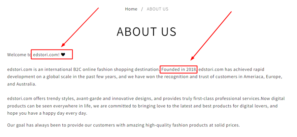Click the black heart icon after edstori.com!

[63, 55]
